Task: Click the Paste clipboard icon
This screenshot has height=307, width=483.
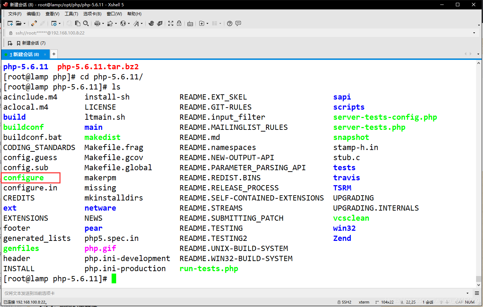Action: pos(78,23)
